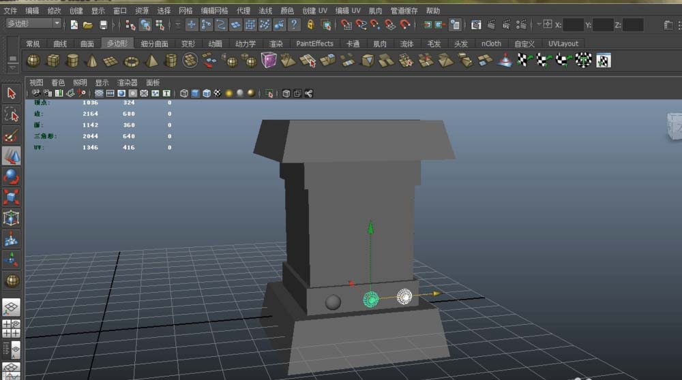This screenshot has width=682, height=380.
Task: Open the viewport 渲染器 menu
Action: tap(127, 82)
